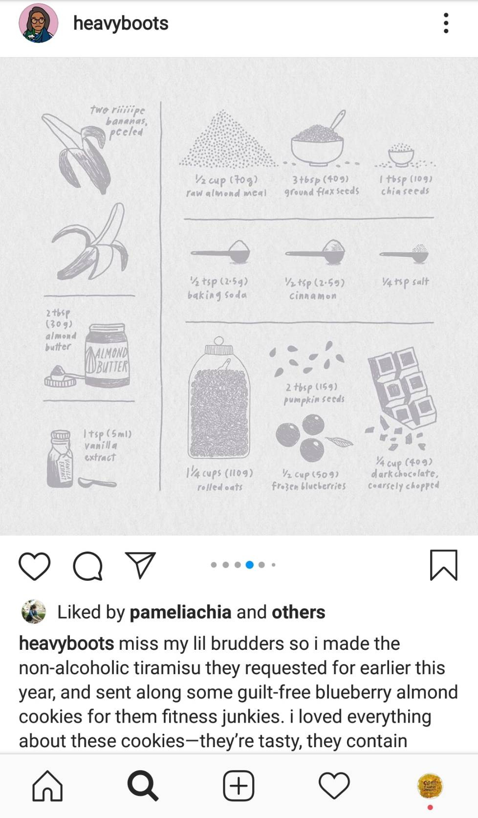View pameliachia's profile from likes
This screenshot has height=818, width=478.
pyautogui.click(x=180, y=612)
